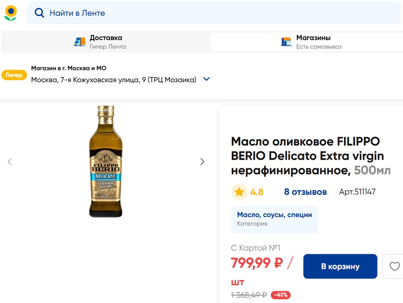The image size is (403, 303).
Task: Open the Filippo Berio bottle image
Action: 105,161
